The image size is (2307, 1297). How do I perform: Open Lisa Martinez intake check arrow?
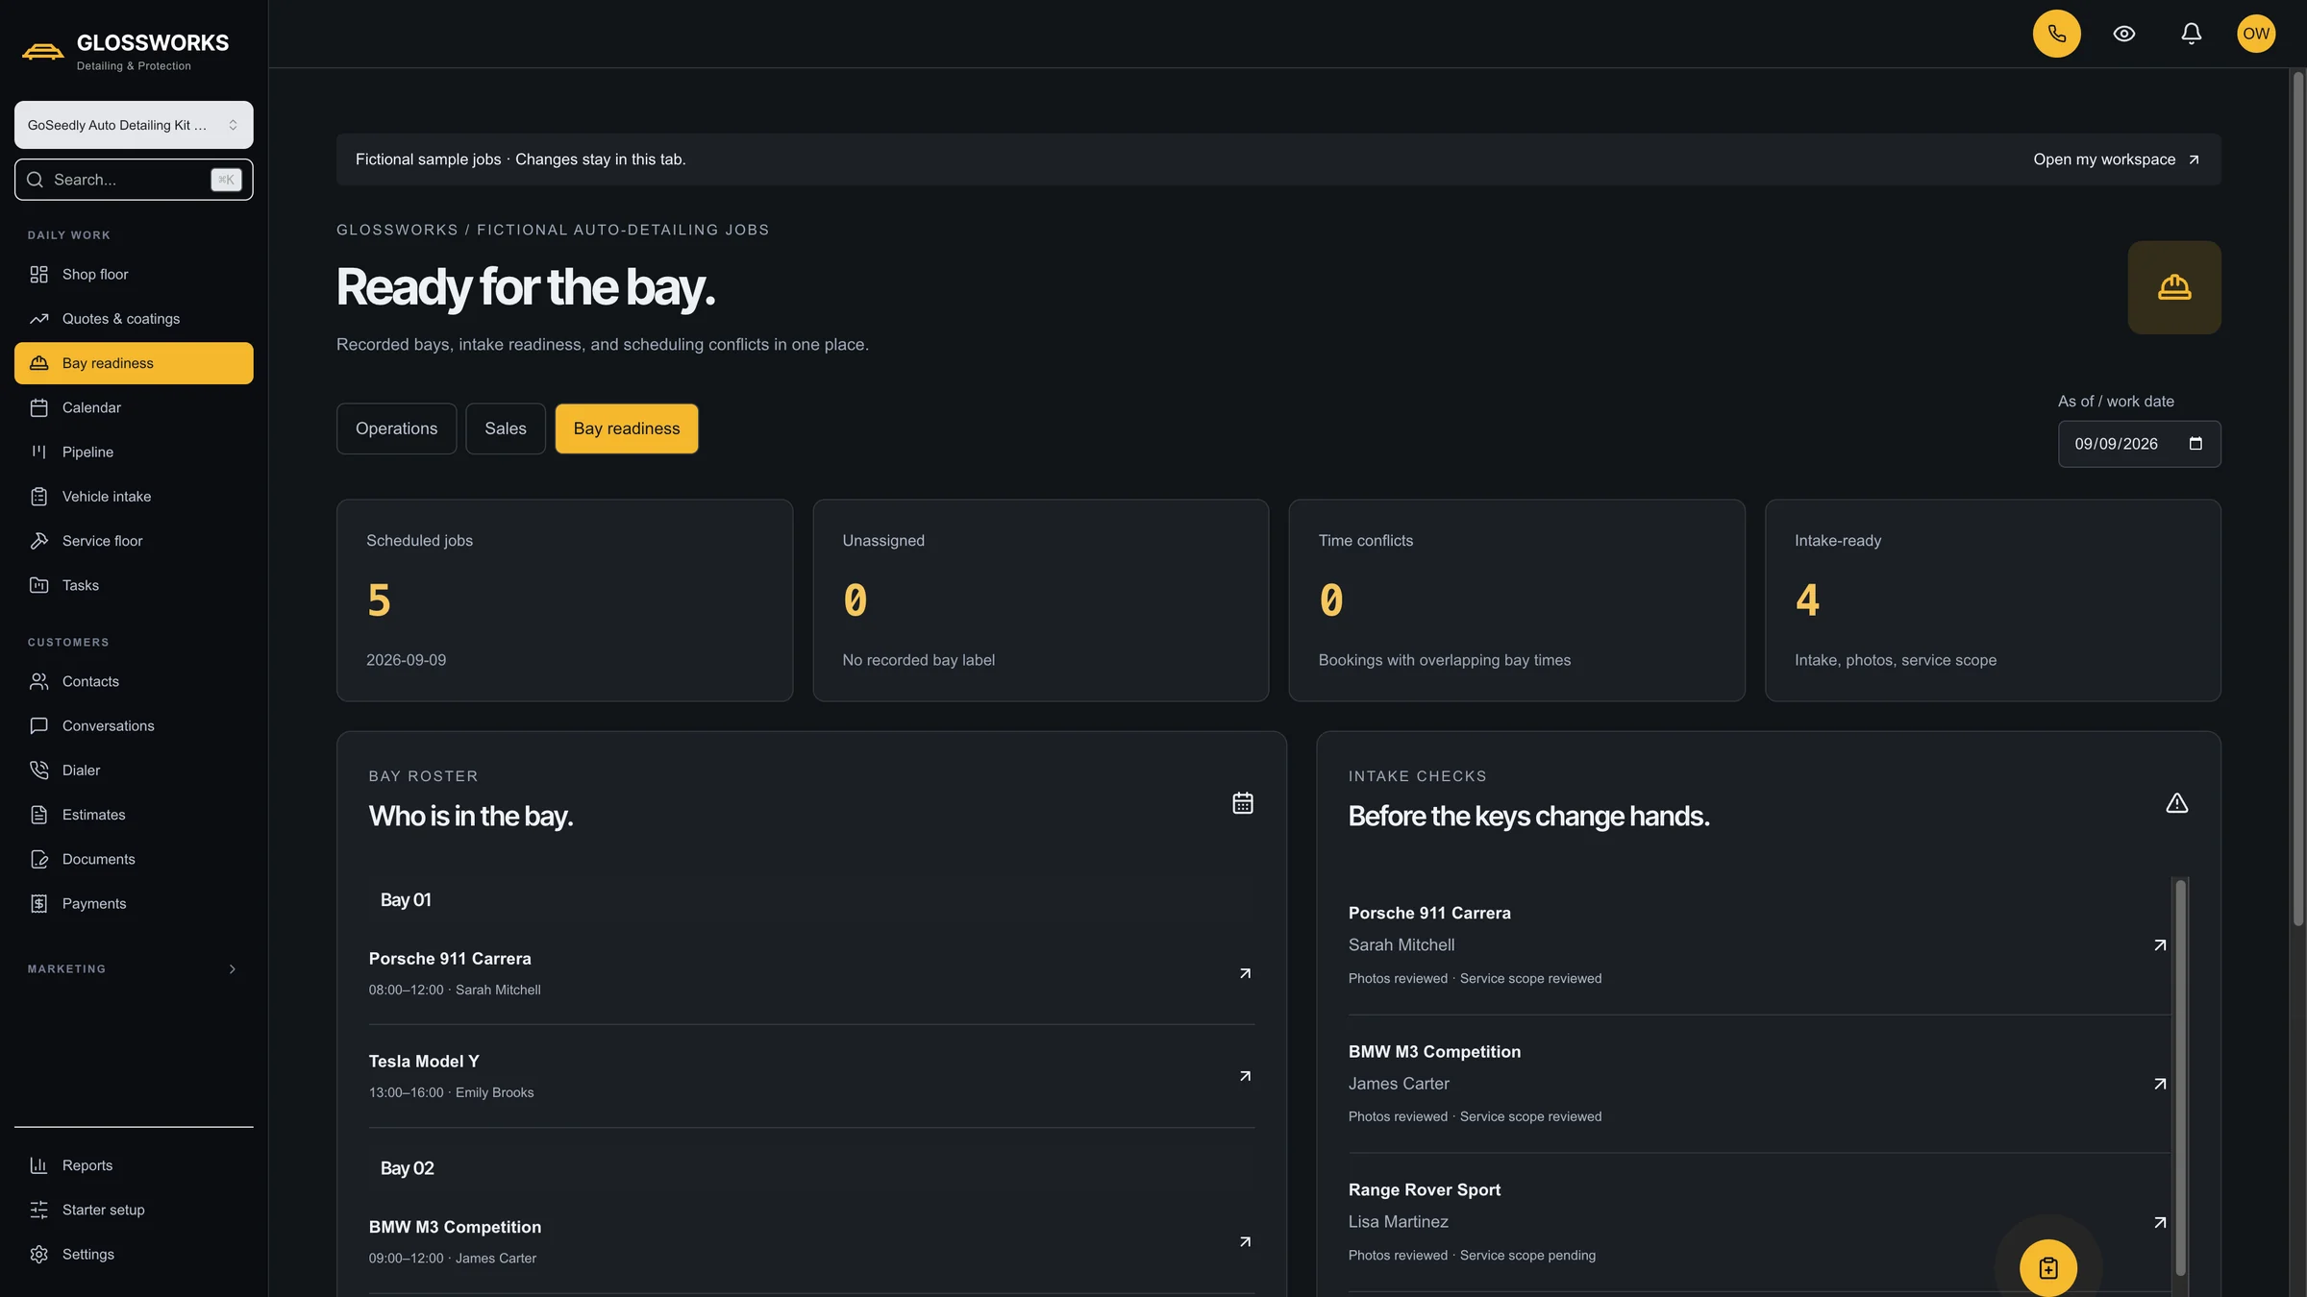coord(2159,1222)
